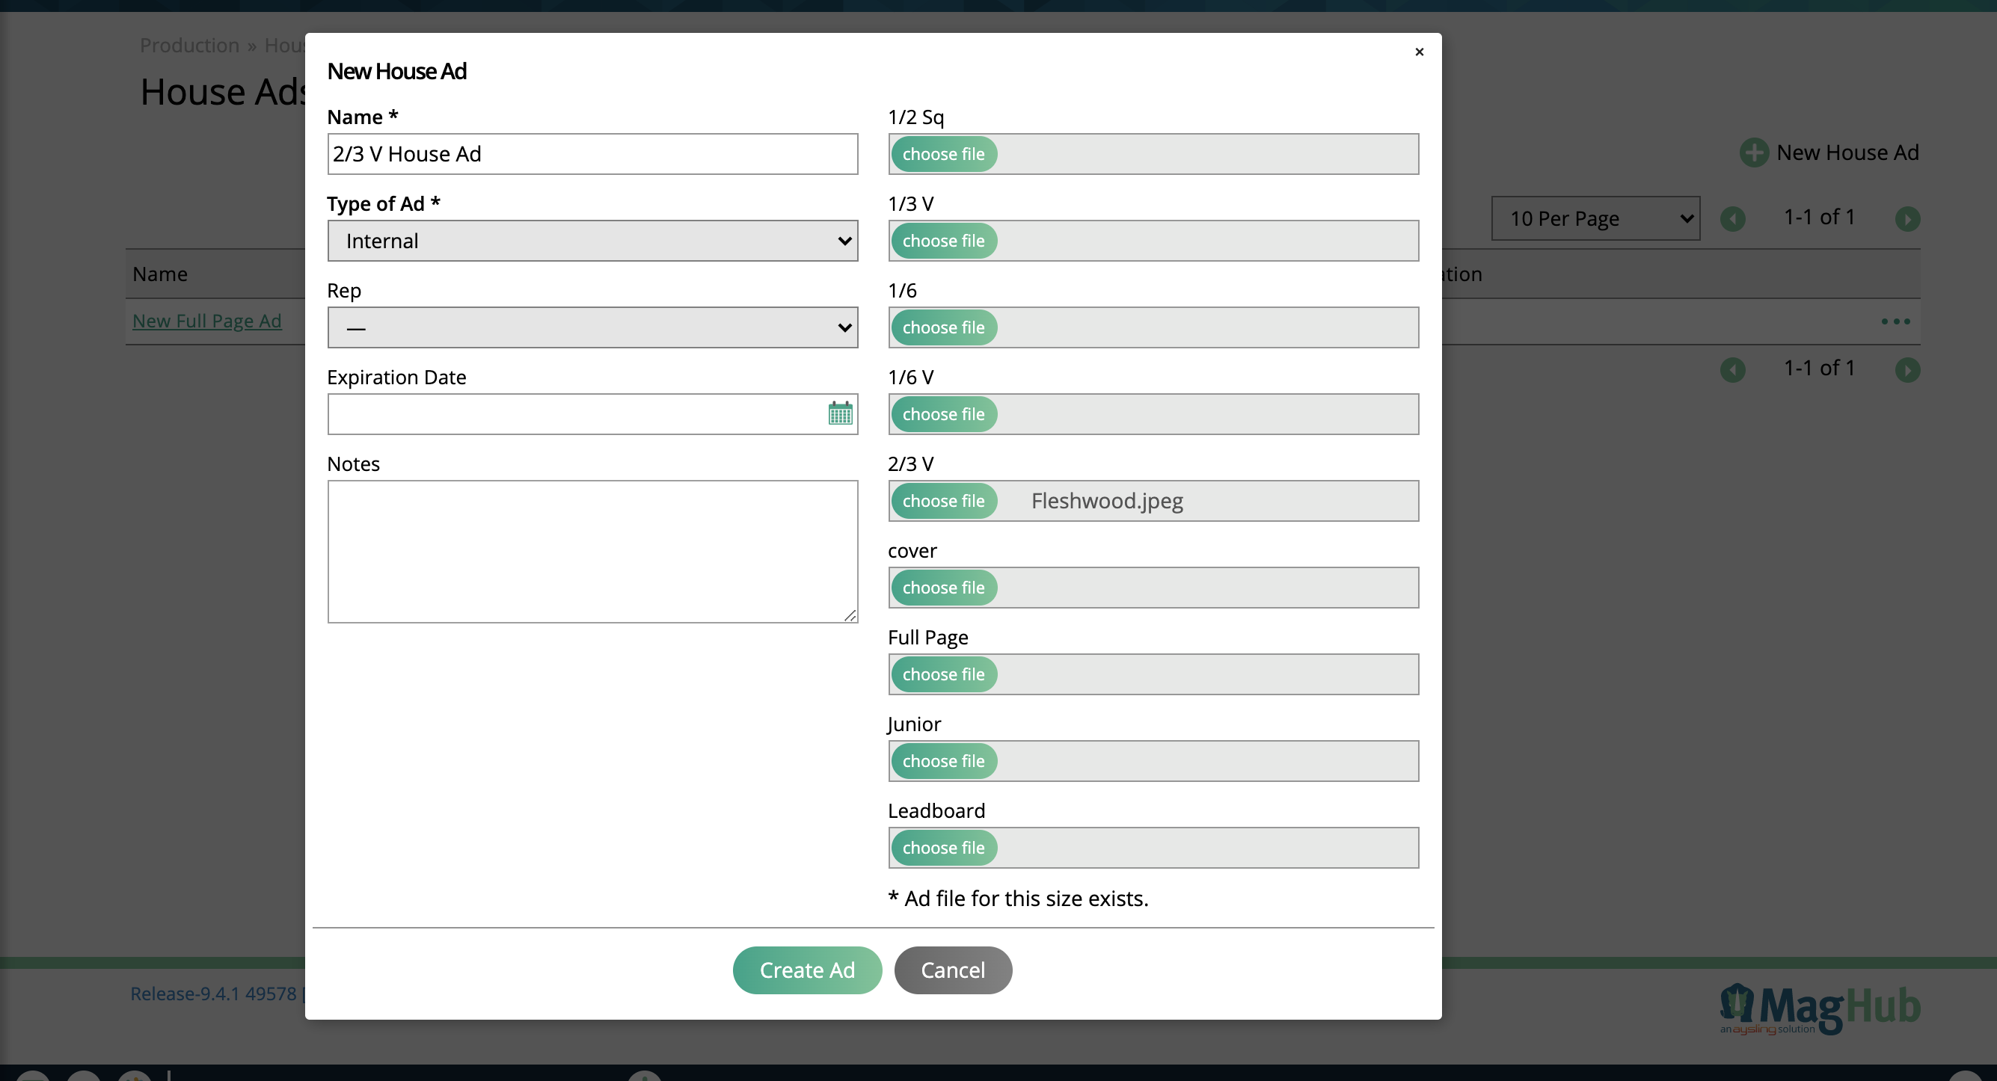Screen dimensions: 1997x1081
Task: Click choose file for Full Page size
Action: pos(944,674)
